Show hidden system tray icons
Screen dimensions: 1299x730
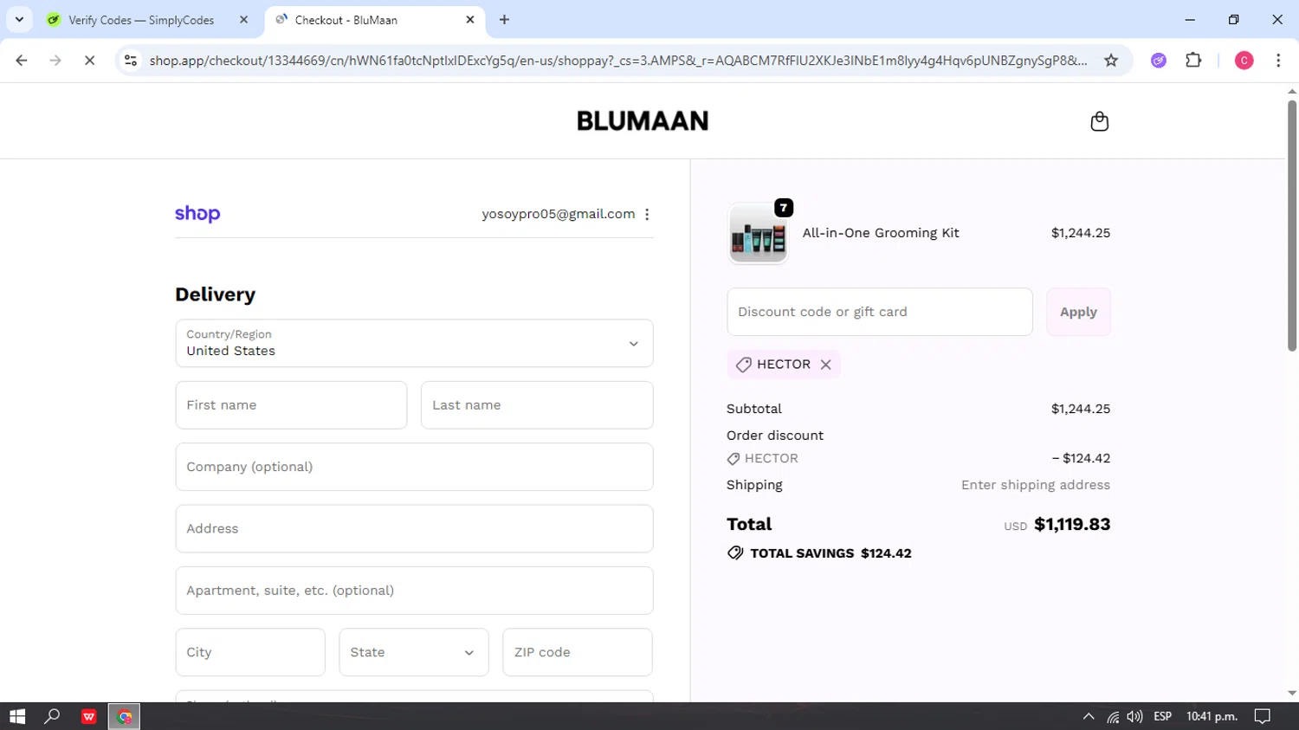(x=1089, y=716)
